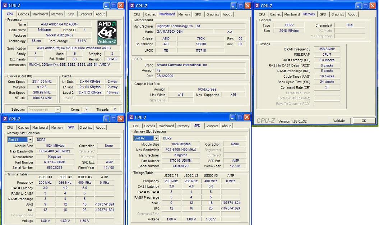The height and width of the screenshot is (225, 379).
Task: Open Graphics tab in the Memory window
Action: [338, 14]
